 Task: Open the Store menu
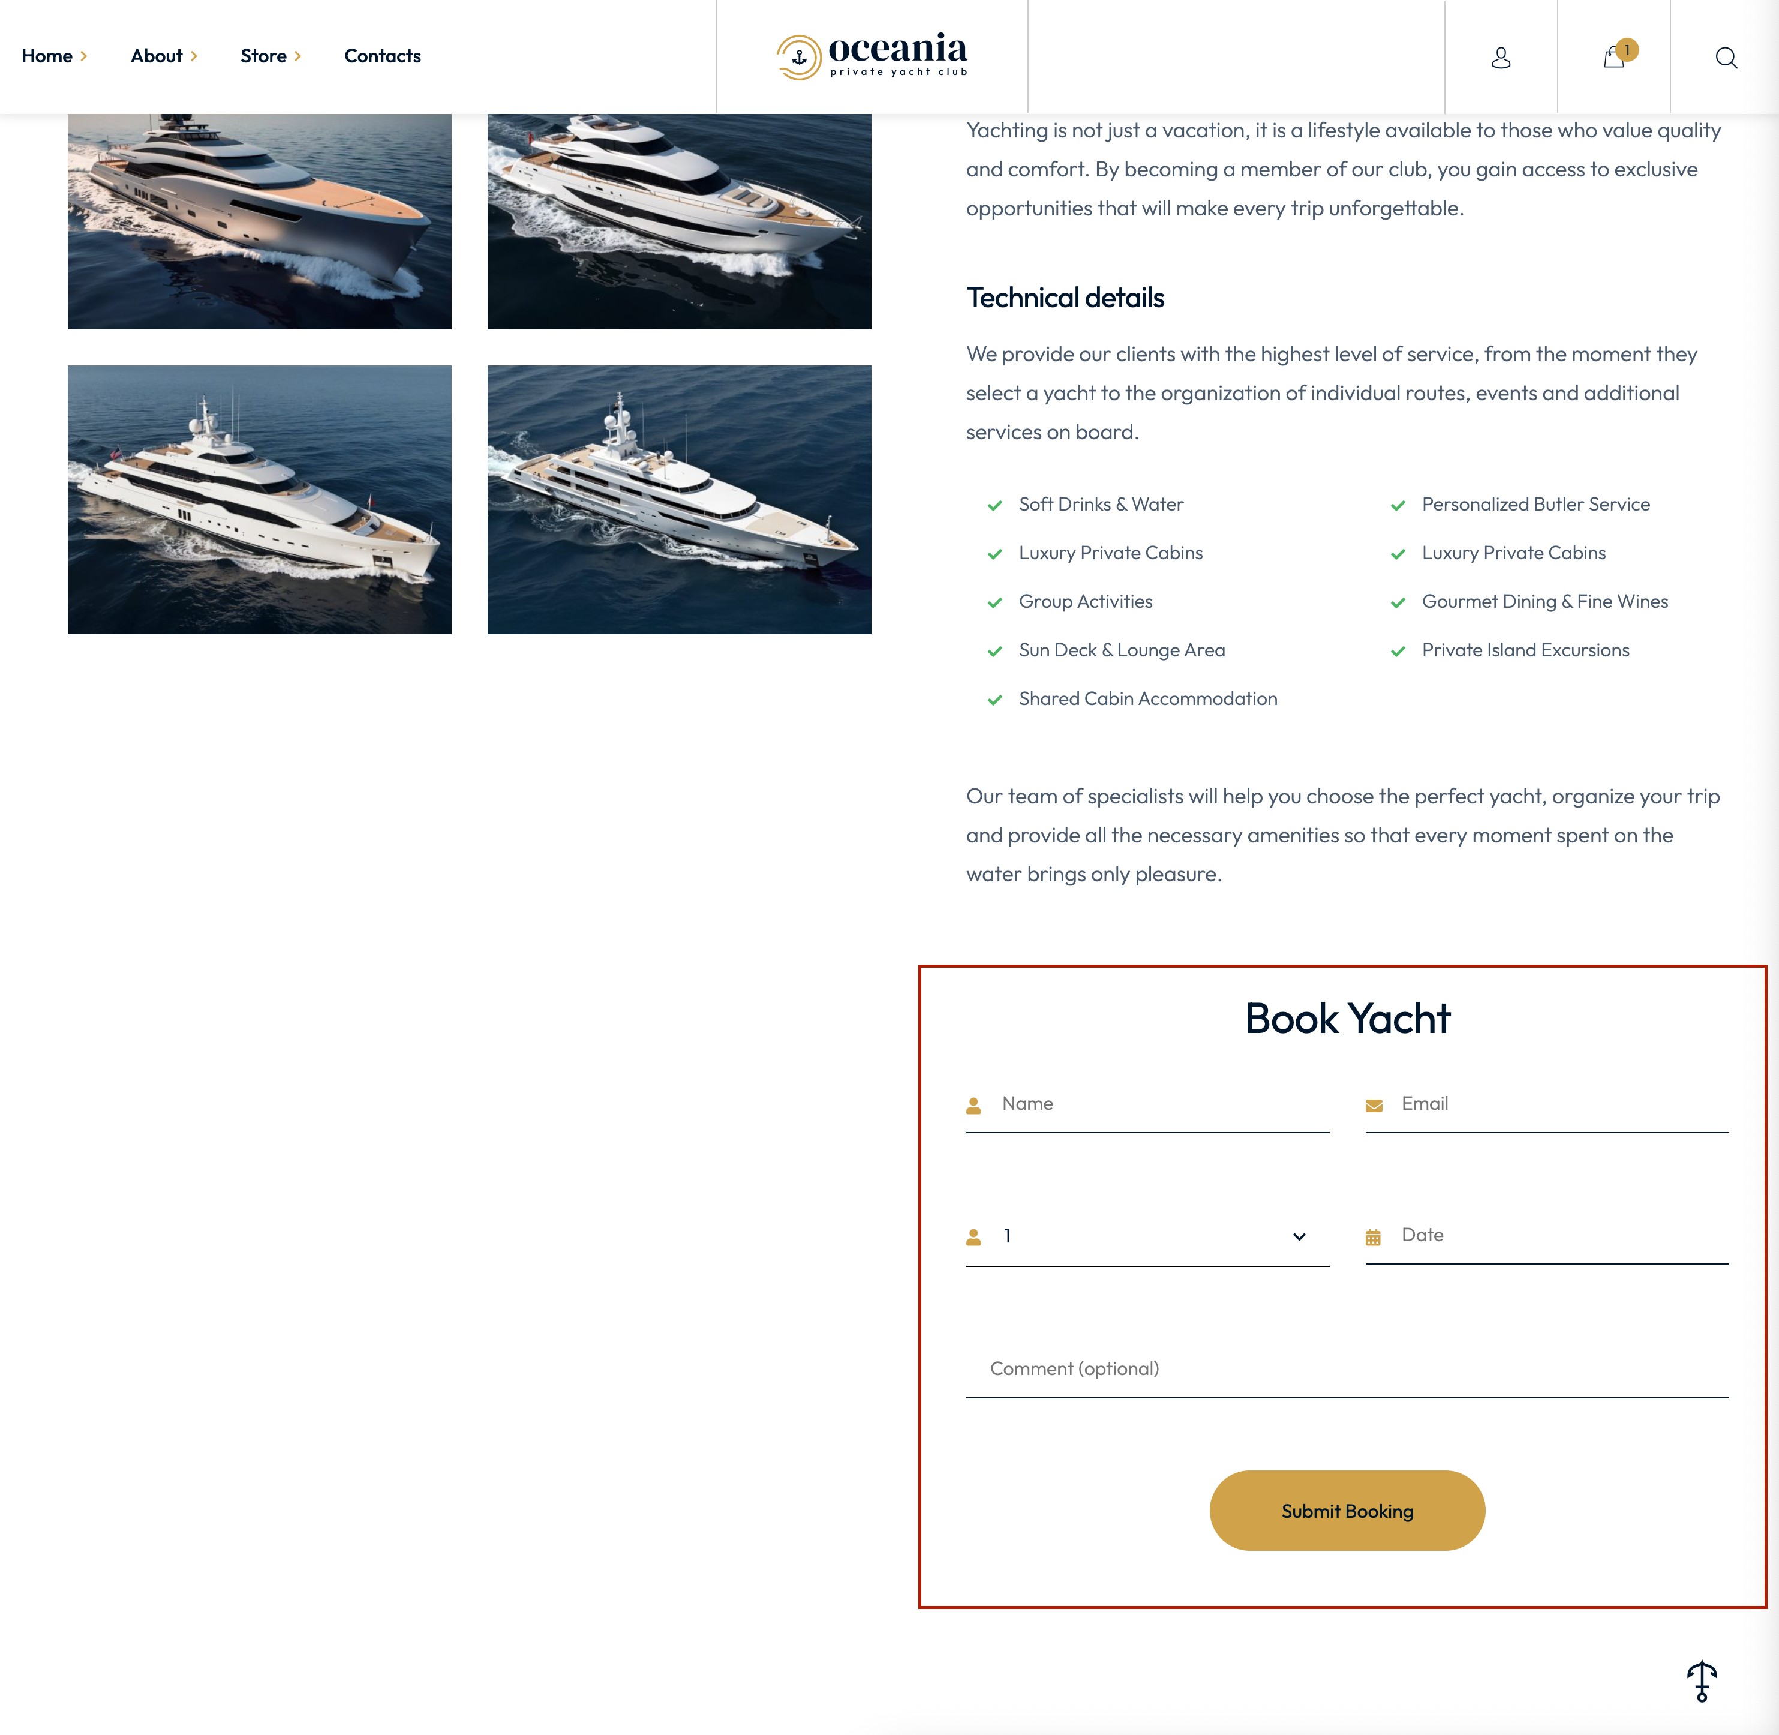pyautogui.click(x=263, y=56)
